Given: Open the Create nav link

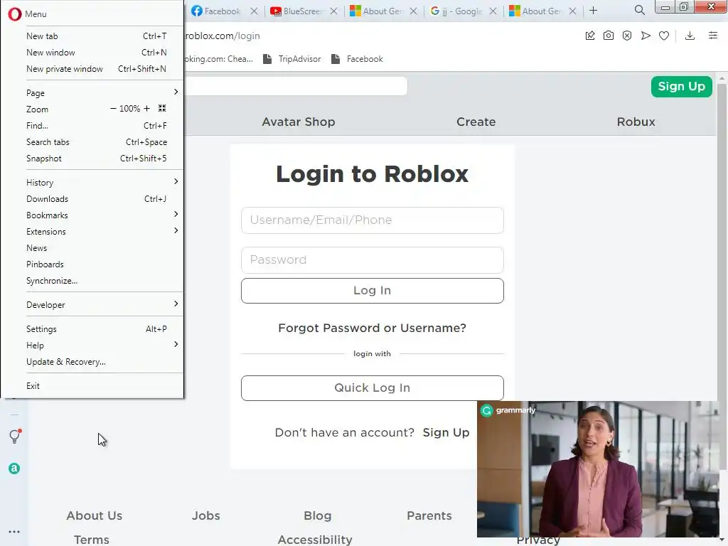Looking at the screenshot, I should tap(476, 122).
